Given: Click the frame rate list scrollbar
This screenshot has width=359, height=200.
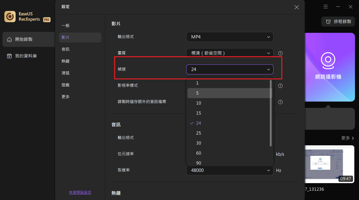Looking at the screenshot, I should pyautogui.click(x=271, y=113).
